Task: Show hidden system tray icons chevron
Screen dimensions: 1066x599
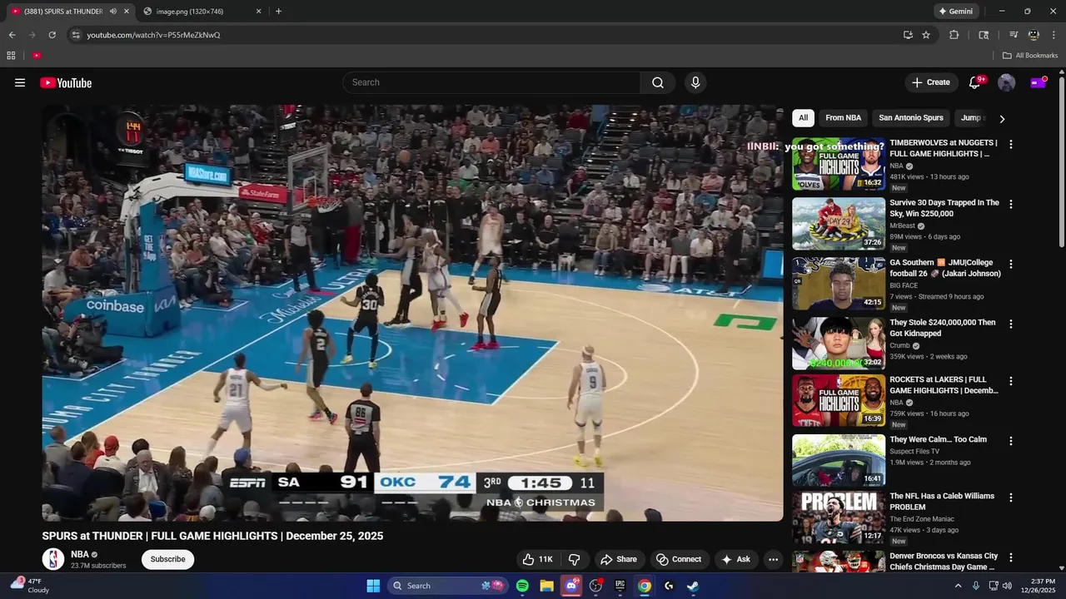Action: [x=958, y=586]
